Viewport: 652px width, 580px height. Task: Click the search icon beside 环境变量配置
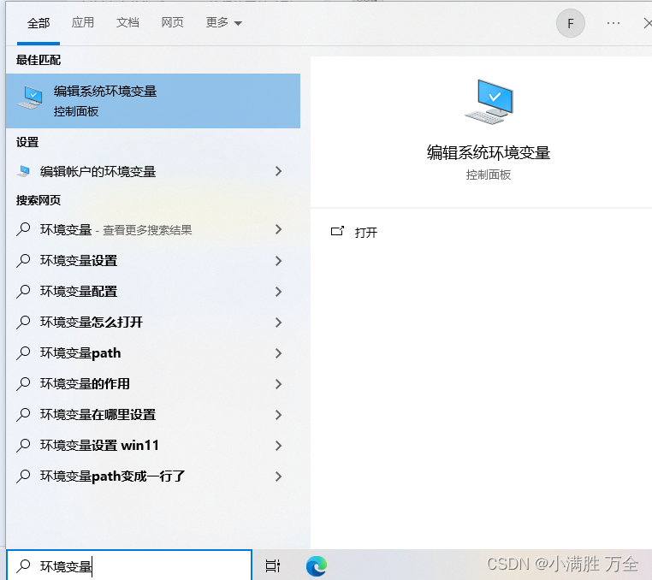(23, 292)
